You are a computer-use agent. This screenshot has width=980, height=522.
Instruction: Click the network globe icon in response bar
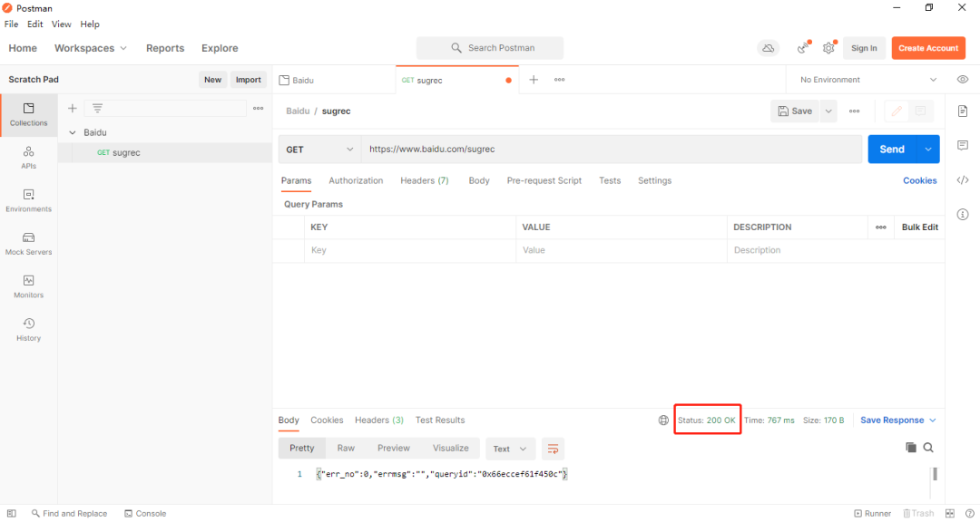pos(663,420)
